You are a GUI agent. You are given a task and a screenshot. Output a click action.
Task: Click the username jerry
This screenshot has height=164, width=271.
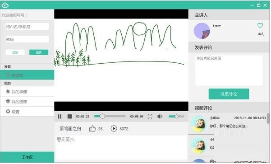click(217, 26)
